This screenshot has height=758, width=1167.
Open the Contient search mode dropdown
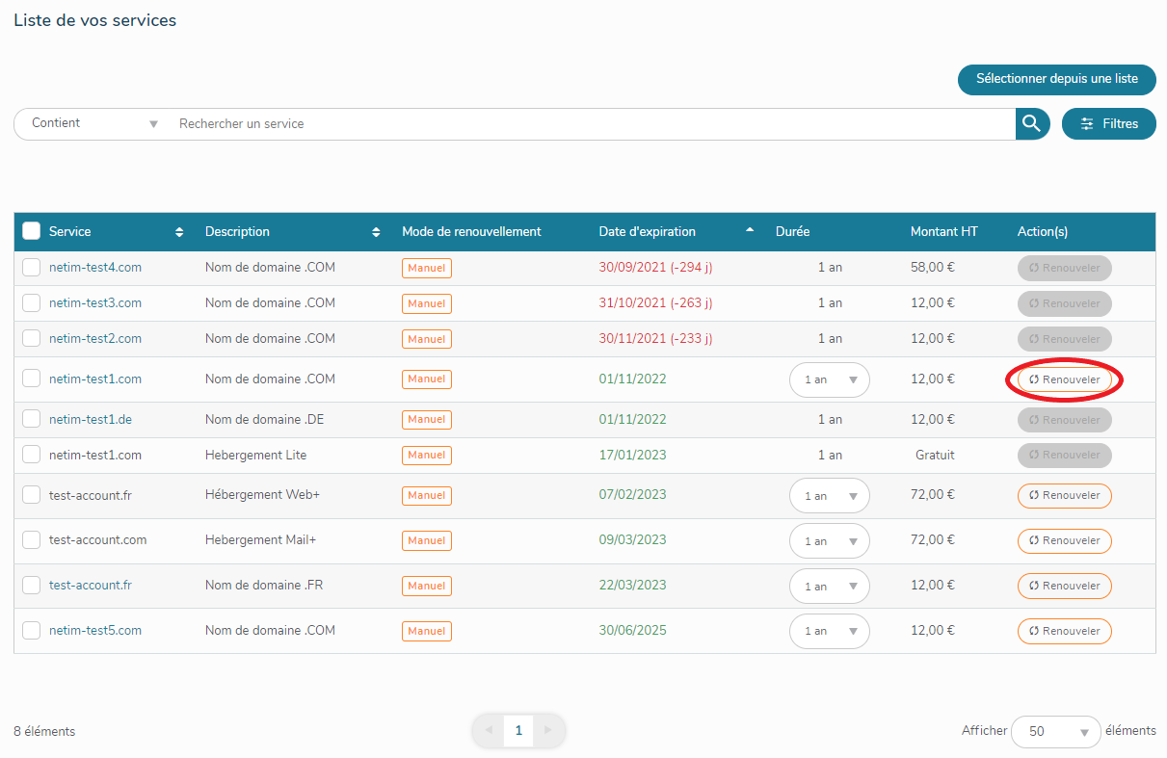pos(94,123)
